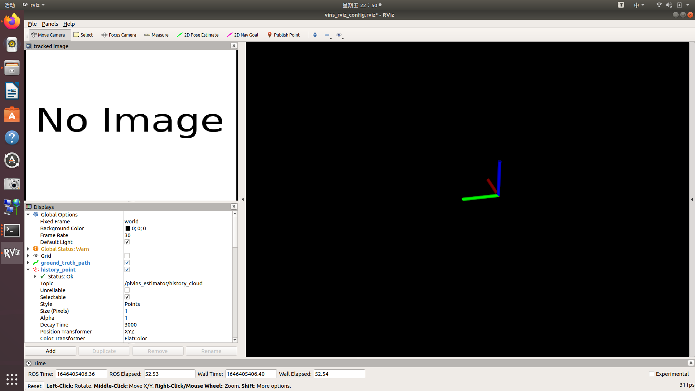
Task: Click the Background Color black swatch
Action: [128, 228]
